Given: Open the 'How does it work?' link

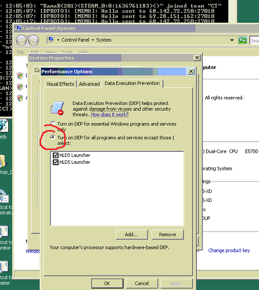Looking at the screenshot, I should [x=109, y=114].
